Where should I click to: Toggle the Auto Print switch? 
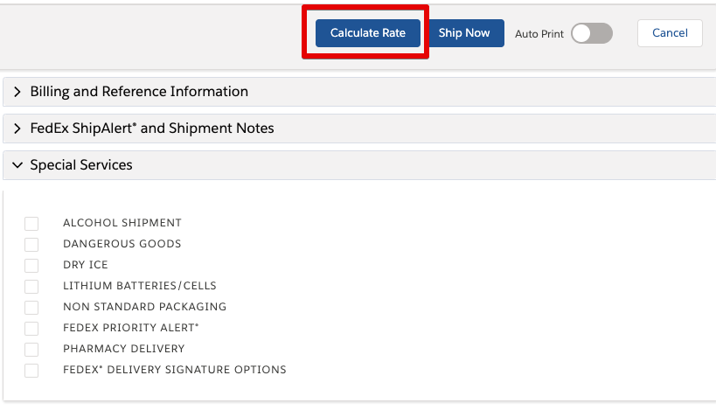pyautogui.click(x=592, y=33)
